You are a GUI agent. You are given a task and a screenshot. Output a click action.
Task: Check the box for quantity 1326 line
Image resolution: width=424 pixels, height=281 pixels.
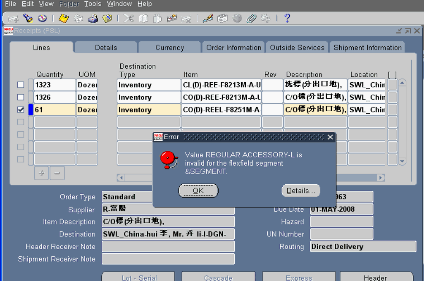(21, 97)
